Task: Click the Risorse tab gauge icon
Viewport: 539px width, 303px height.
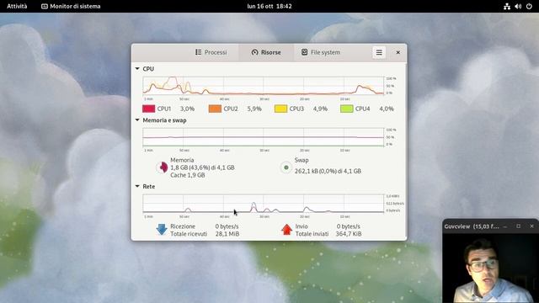Action: click(254, 52)
